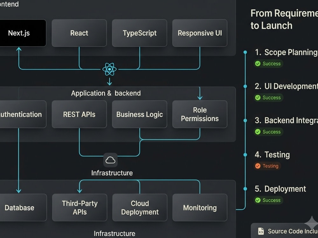Click the '2. UI Development' step title
This screenshot has height=238, width=318.
pyautogui.click(x=287, y=86)
